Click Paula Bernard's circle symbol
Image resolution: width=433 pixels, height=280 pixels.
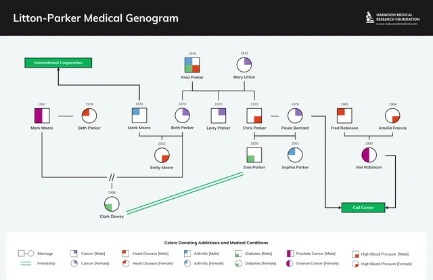click(295, 116)
